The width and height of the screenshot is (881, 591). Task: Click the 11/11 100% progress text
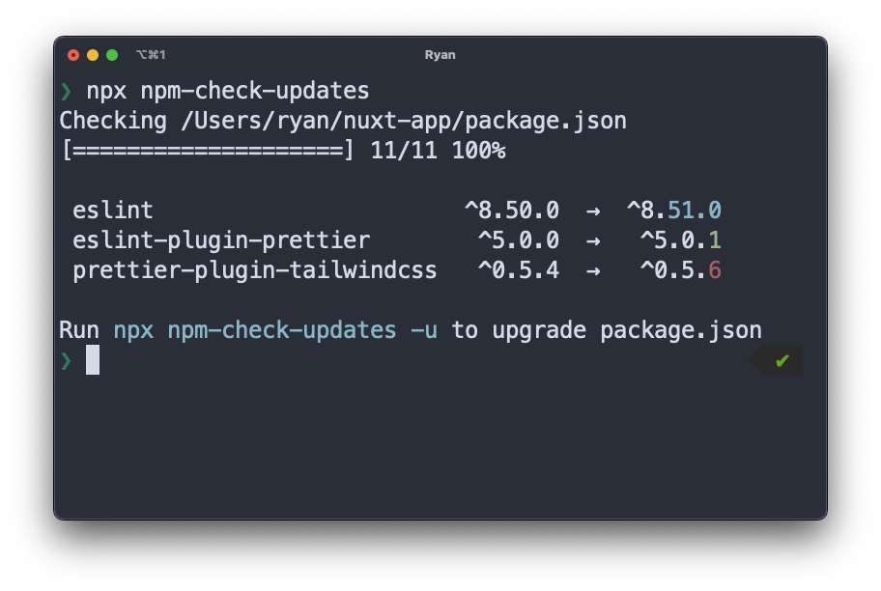coord(438,152)
